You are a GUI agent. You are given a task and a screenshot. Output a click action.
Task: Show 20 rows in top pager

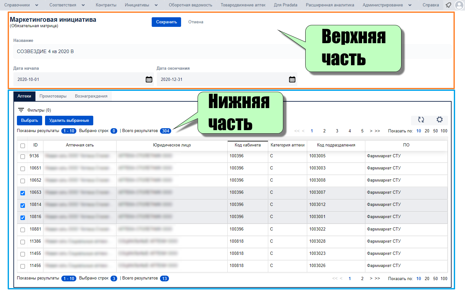(427, 131)
